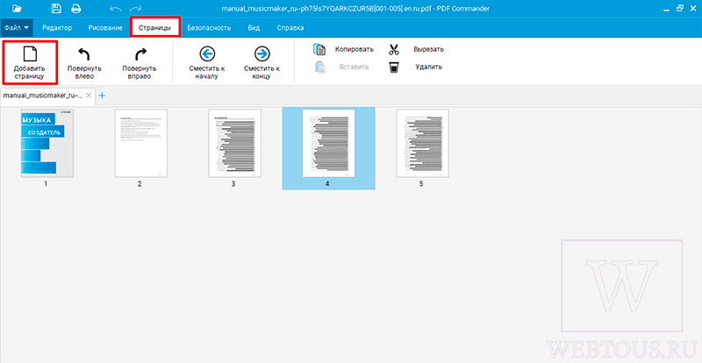Minimize the PDF Commander window
This screenshot has height=363, width=702.
pos(668,9)
